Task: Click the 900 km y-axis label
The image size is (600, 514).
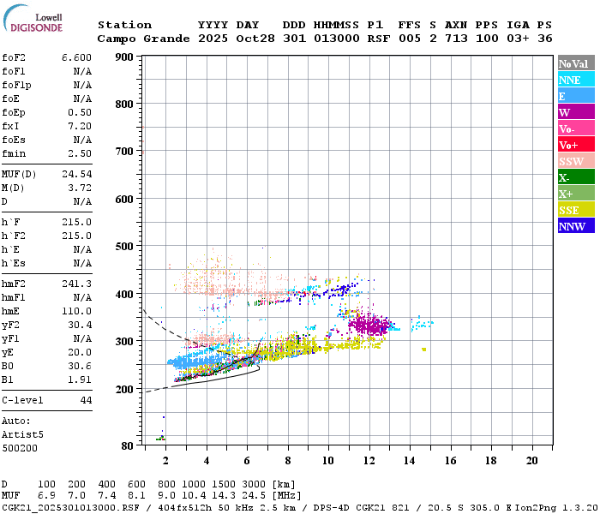Action: (124, 57)
